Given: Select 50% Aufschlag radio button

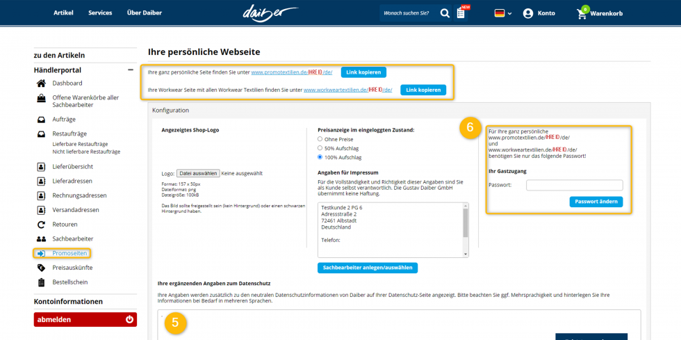Looking at the screenshot, I should tap(320, 148).
